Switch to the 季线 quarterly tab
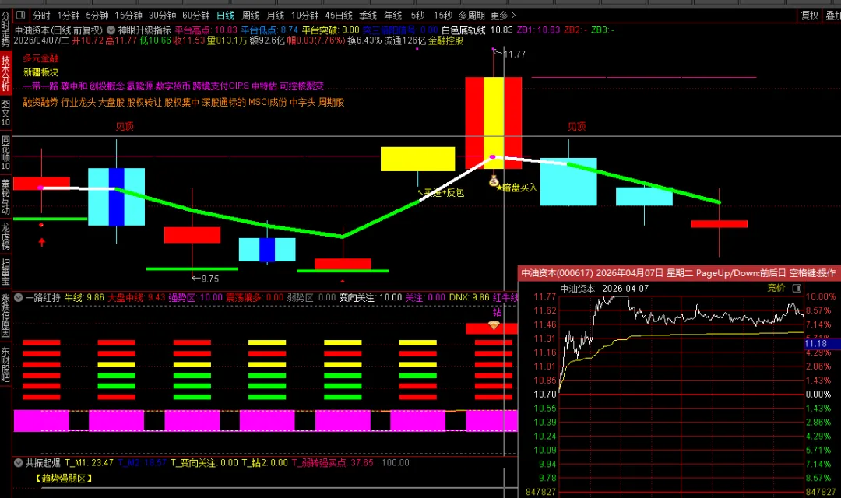 tap(368, 15)
